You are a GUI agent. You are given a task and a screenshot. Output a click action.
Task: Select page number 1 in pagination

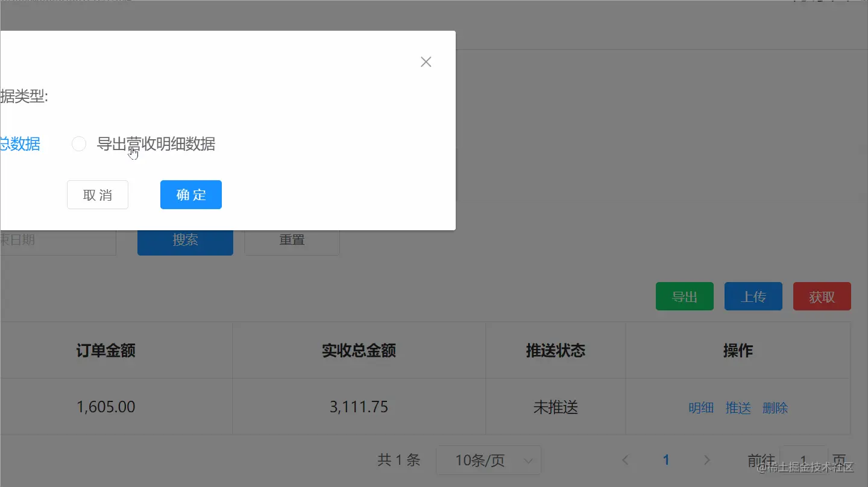(x=666, y=459)
